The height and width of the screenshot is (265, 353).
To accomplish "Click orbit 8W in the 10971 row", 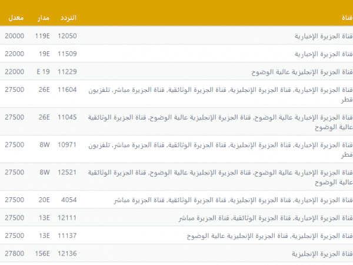I will [x=45, y=145].
